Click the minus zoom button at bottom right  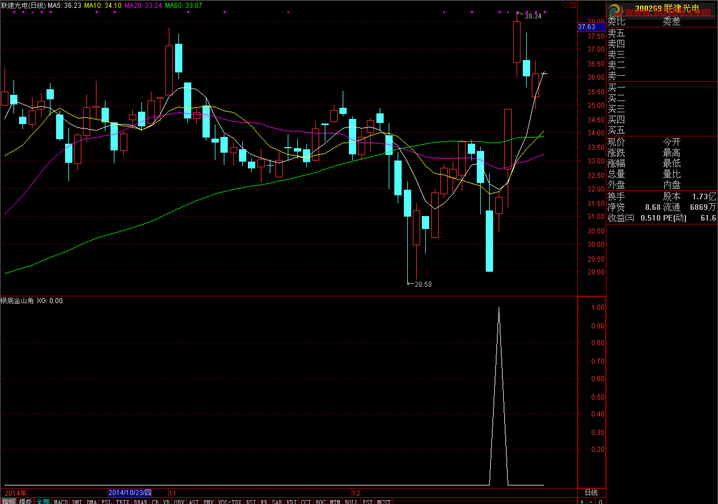591,501
